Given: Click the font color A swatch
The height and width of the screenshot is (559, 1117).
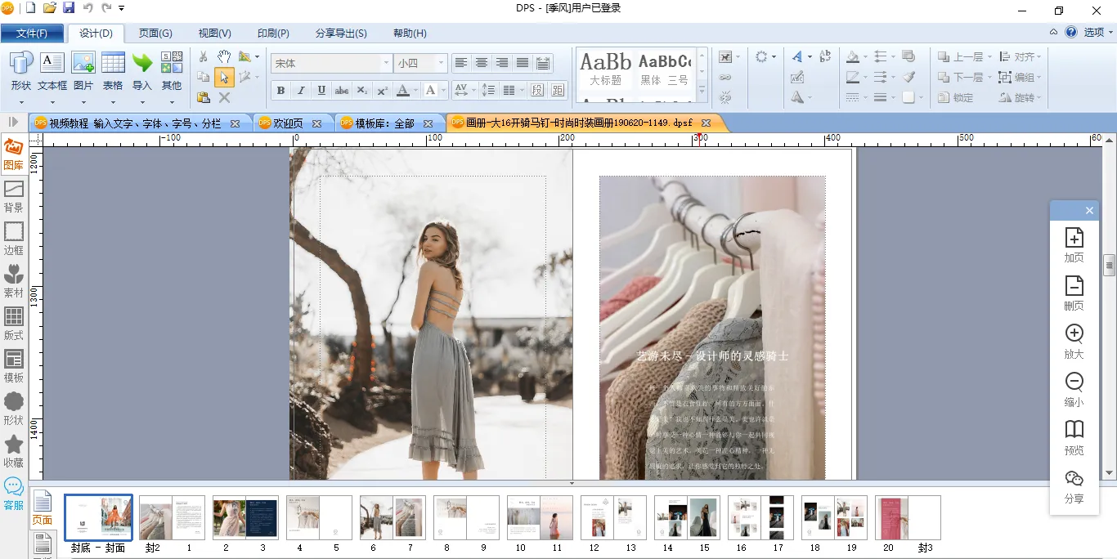Looking at the screenshot, I should 402,91.
